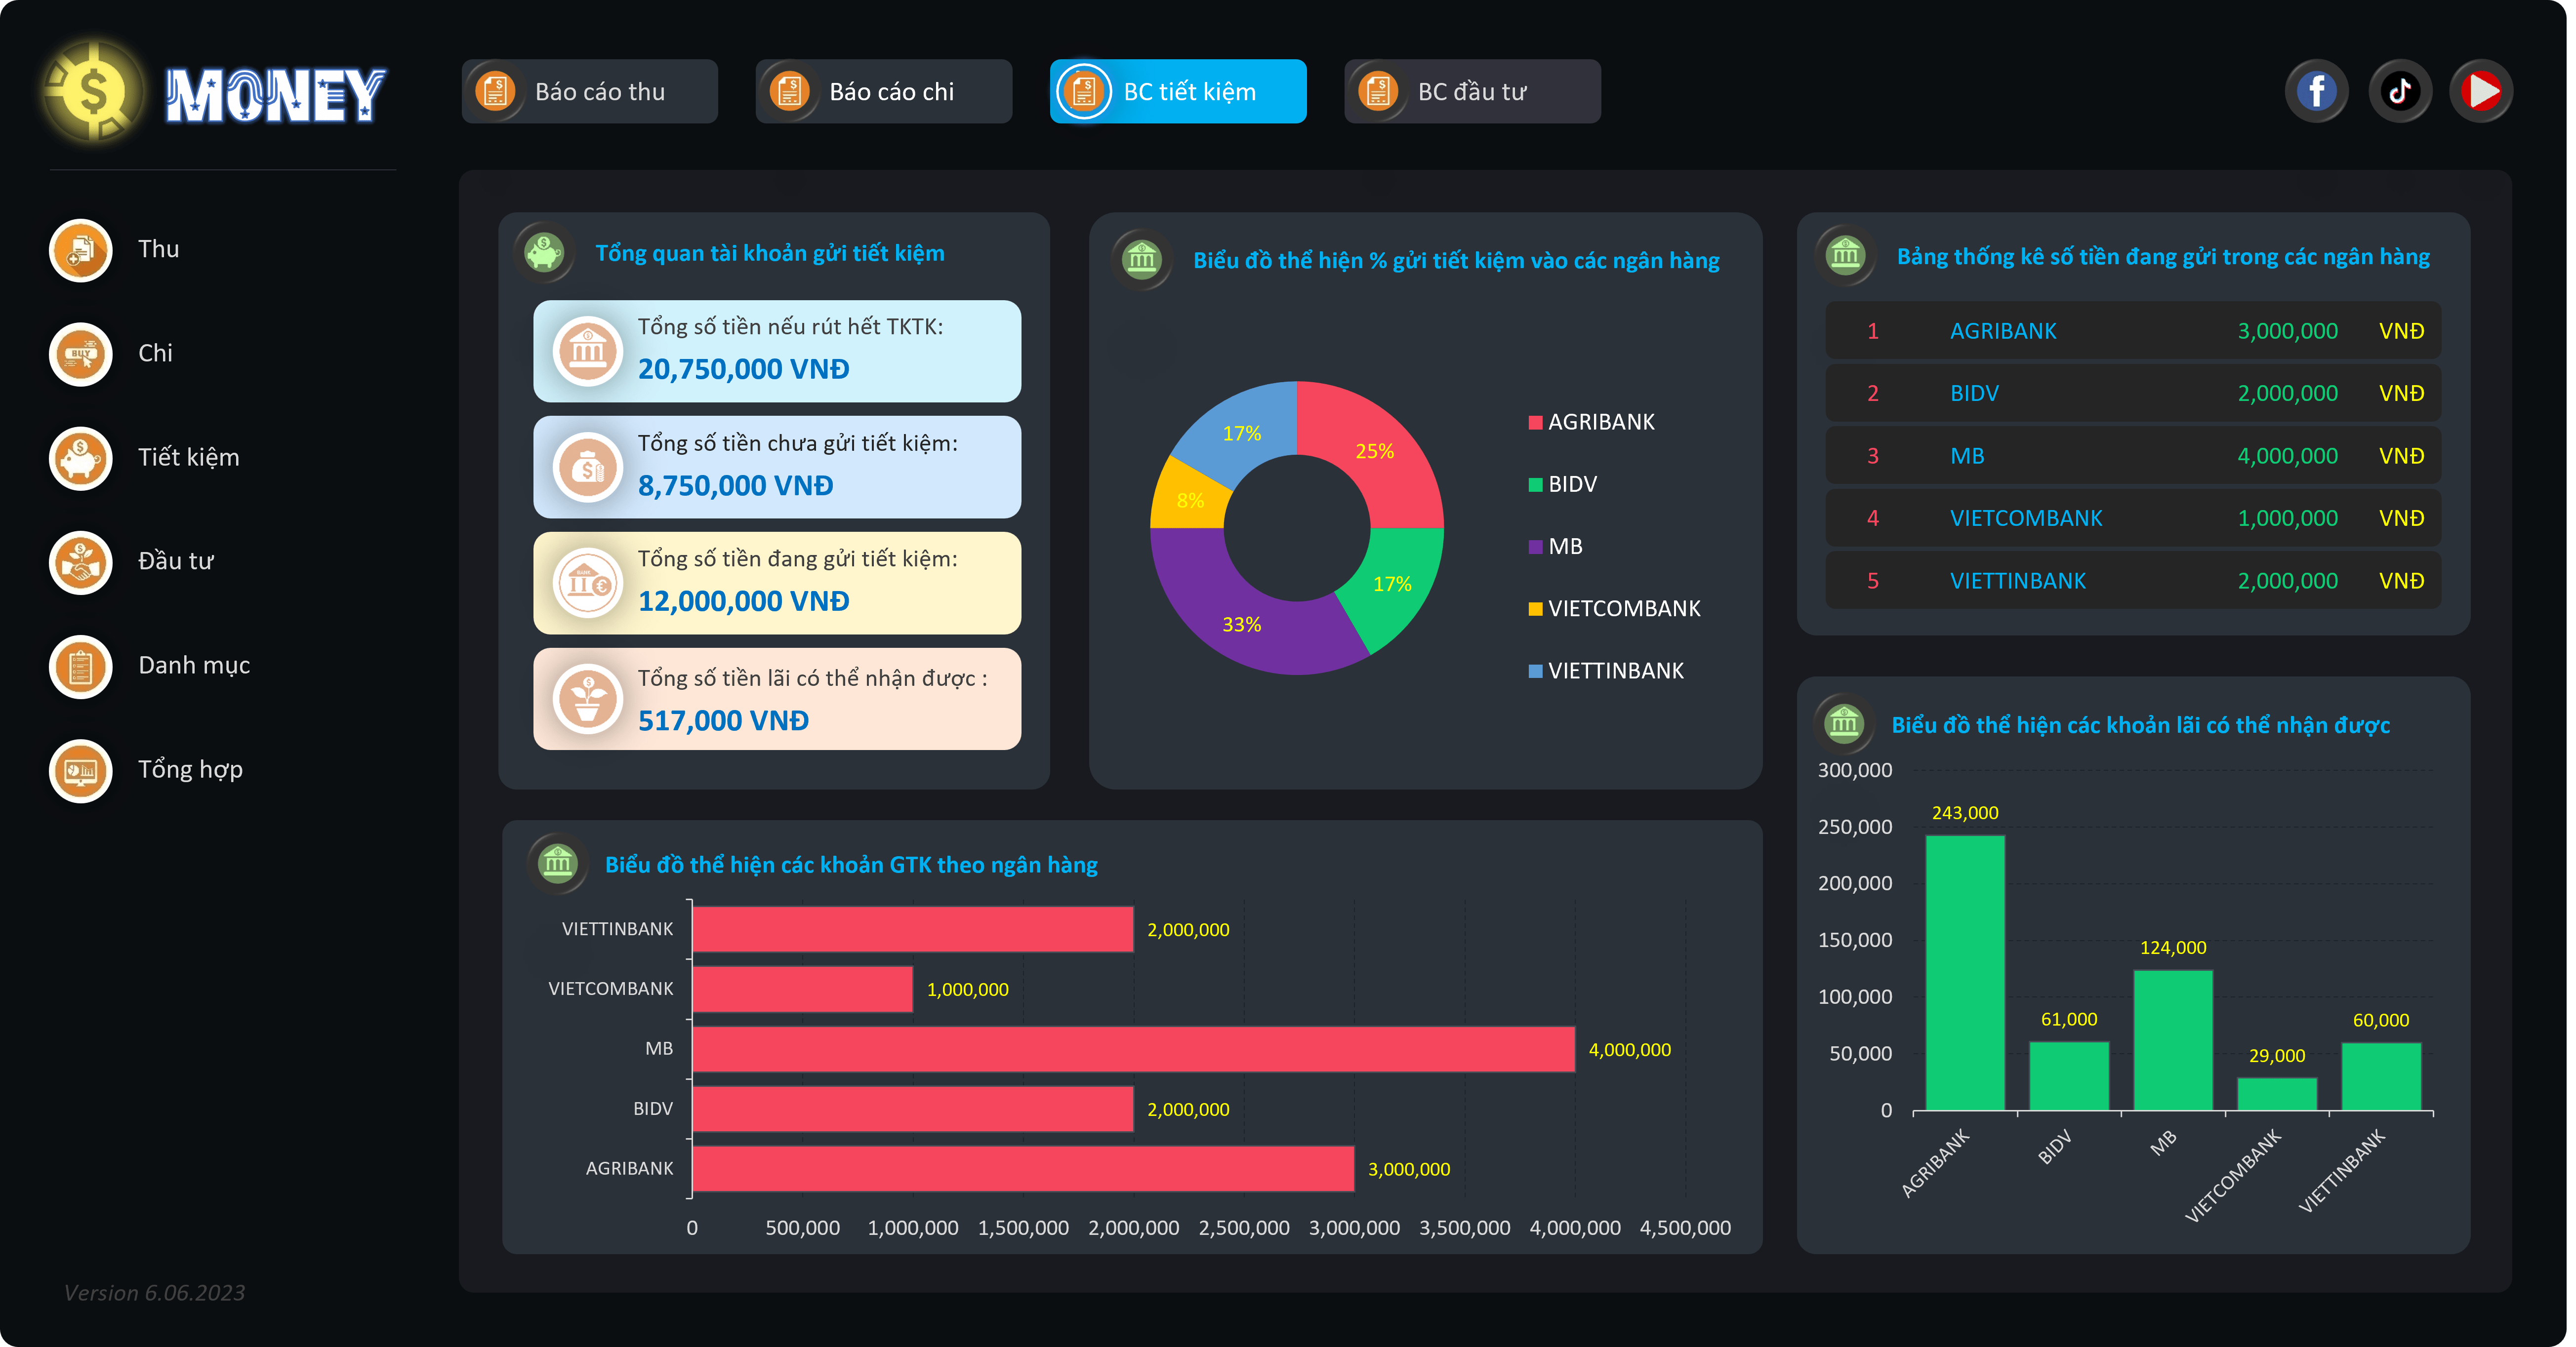Image resolution: width=2576 pixels, height=1347 pixels.
Task: Open the YouTube icon link
Action: pos(2481,91)
